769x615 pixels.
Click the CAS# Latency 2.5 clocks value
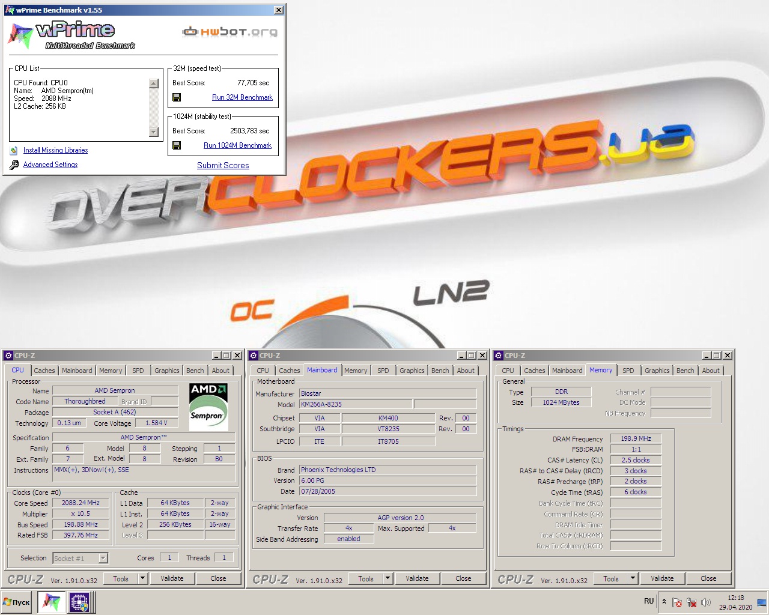pos(636,460)
